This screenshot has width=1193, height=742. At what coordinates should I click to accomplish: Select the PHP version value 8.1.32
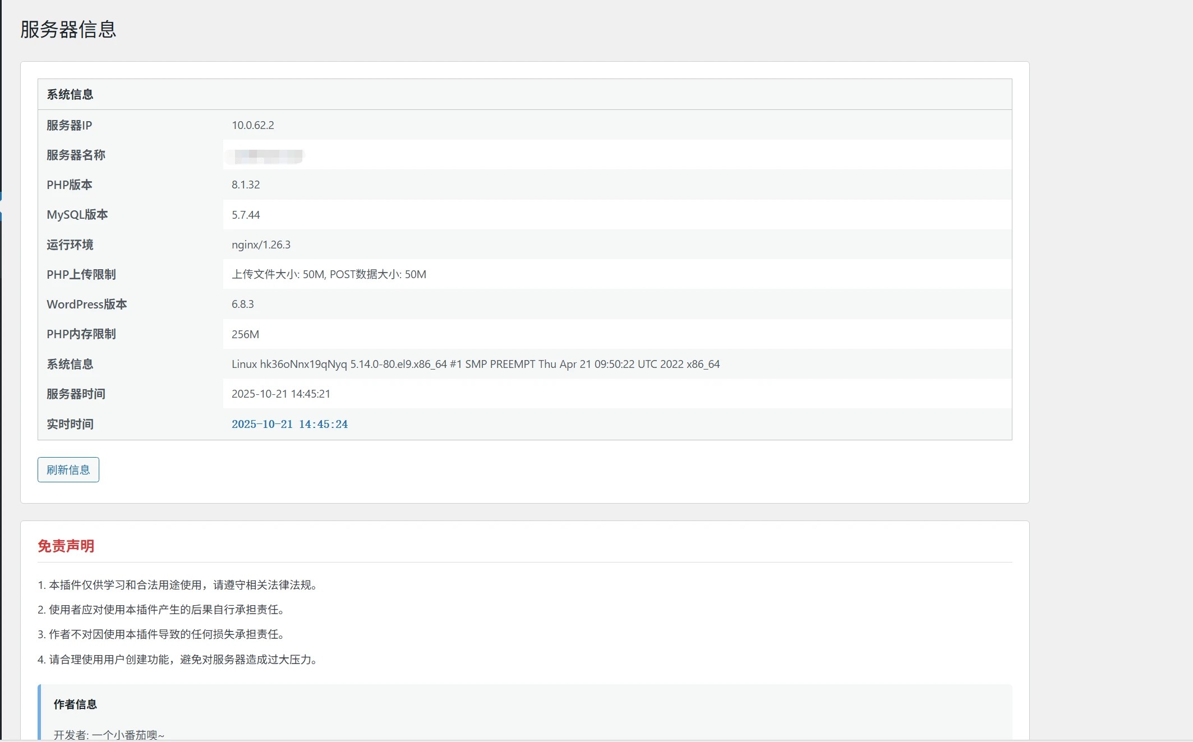245,185
